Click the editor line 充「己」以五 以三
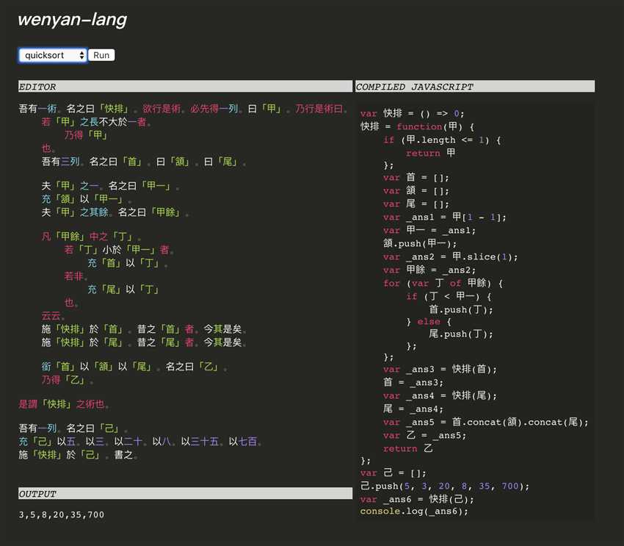624x546 pixels. point(140,442)
